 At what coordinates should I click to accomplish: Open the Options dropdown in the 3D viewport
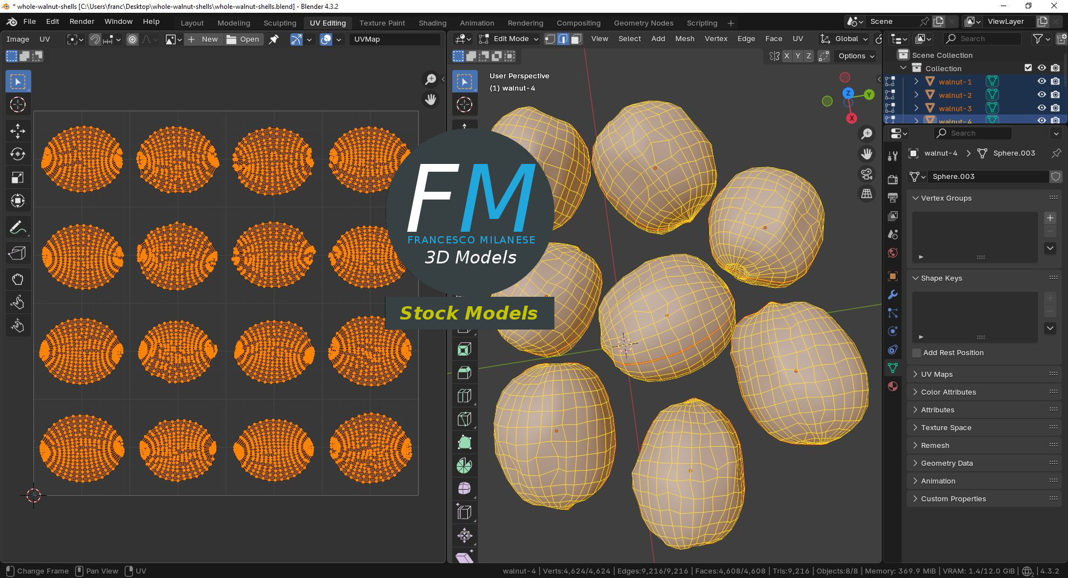(x=856, y=56)
